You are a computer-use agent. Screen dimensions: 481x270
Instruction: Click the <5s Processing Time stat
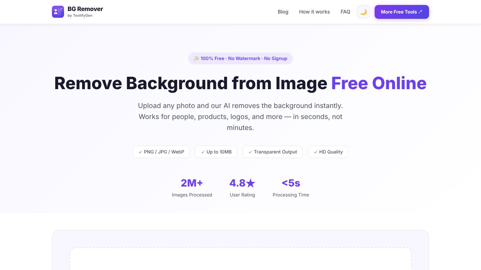tap(291, 187)
